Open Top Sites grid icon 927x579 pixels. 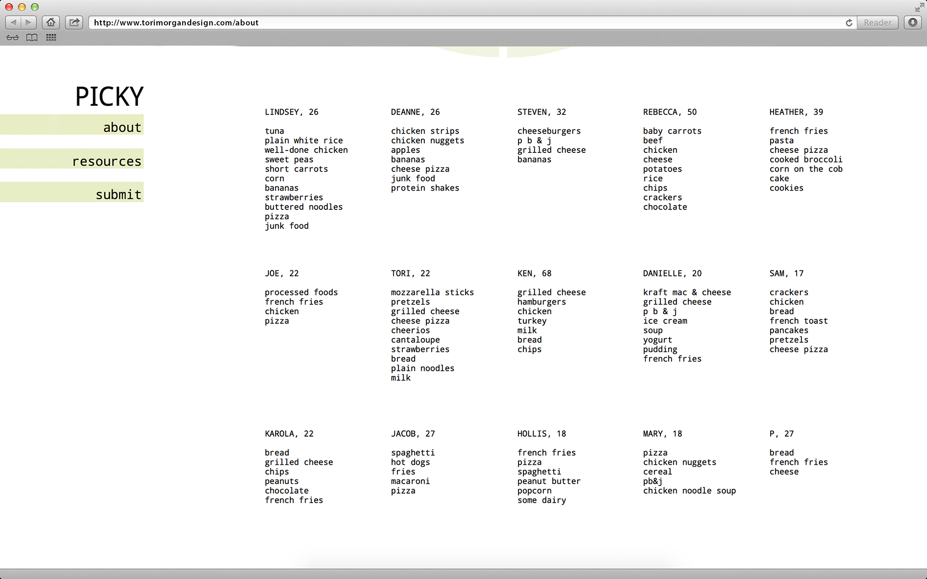(x=51, y=38)
